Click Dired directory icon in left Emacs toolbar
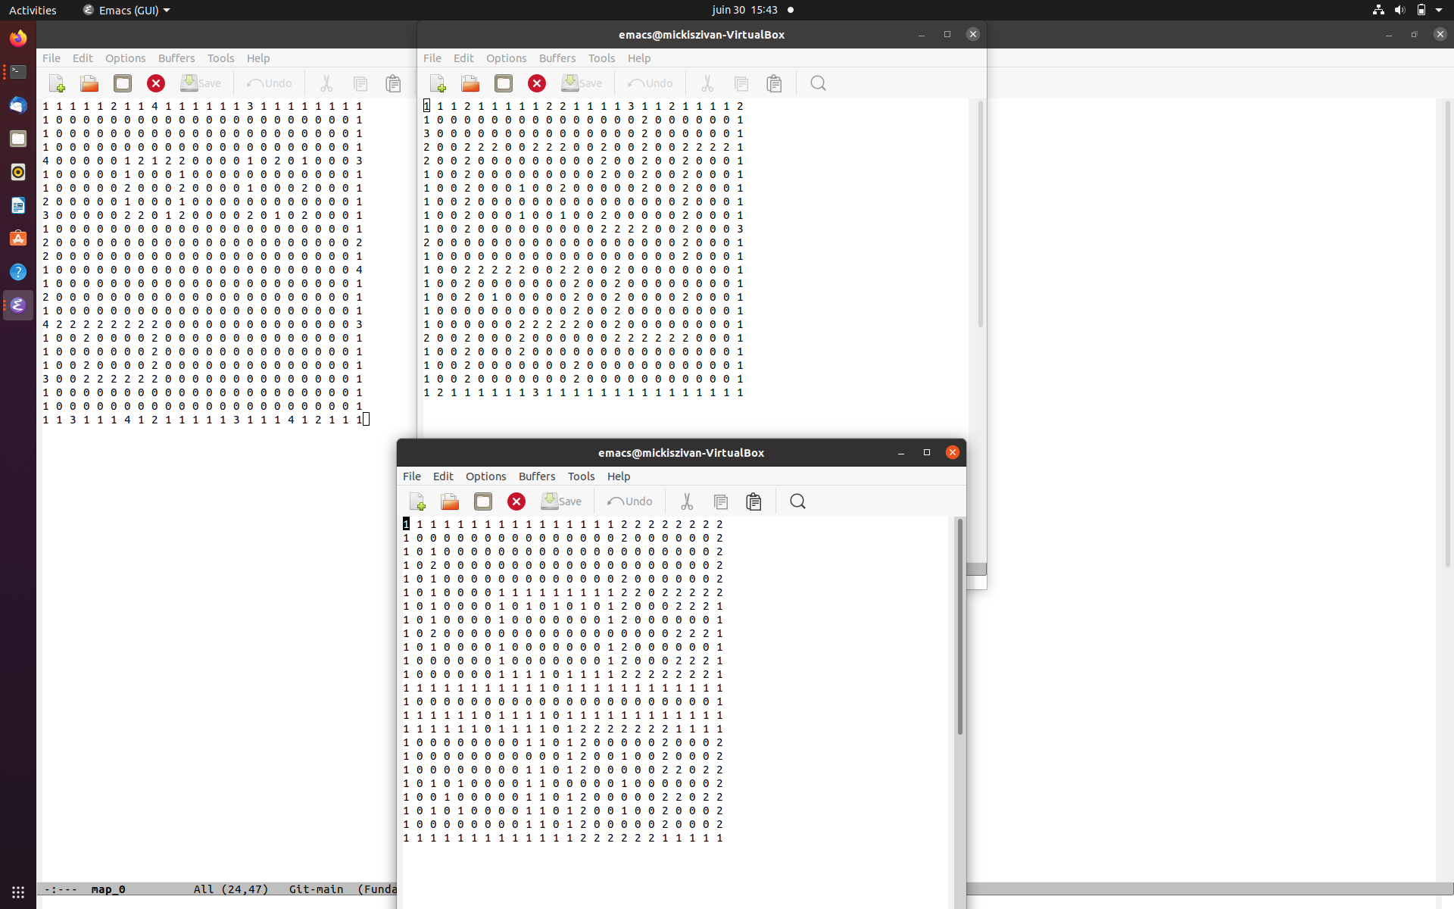 (123, 83)
